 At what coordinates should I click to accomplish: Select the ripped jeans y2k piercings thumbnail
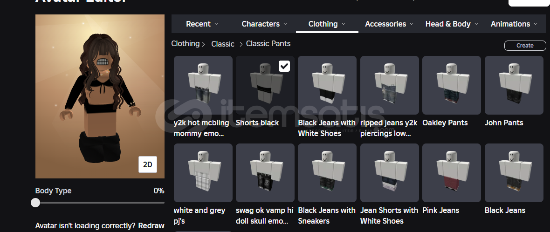tap(389, 85)
